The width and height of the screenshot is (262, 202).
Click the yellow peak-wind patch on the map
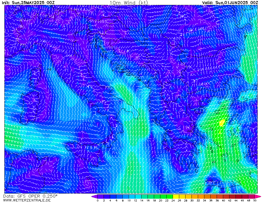pos(222,123)
